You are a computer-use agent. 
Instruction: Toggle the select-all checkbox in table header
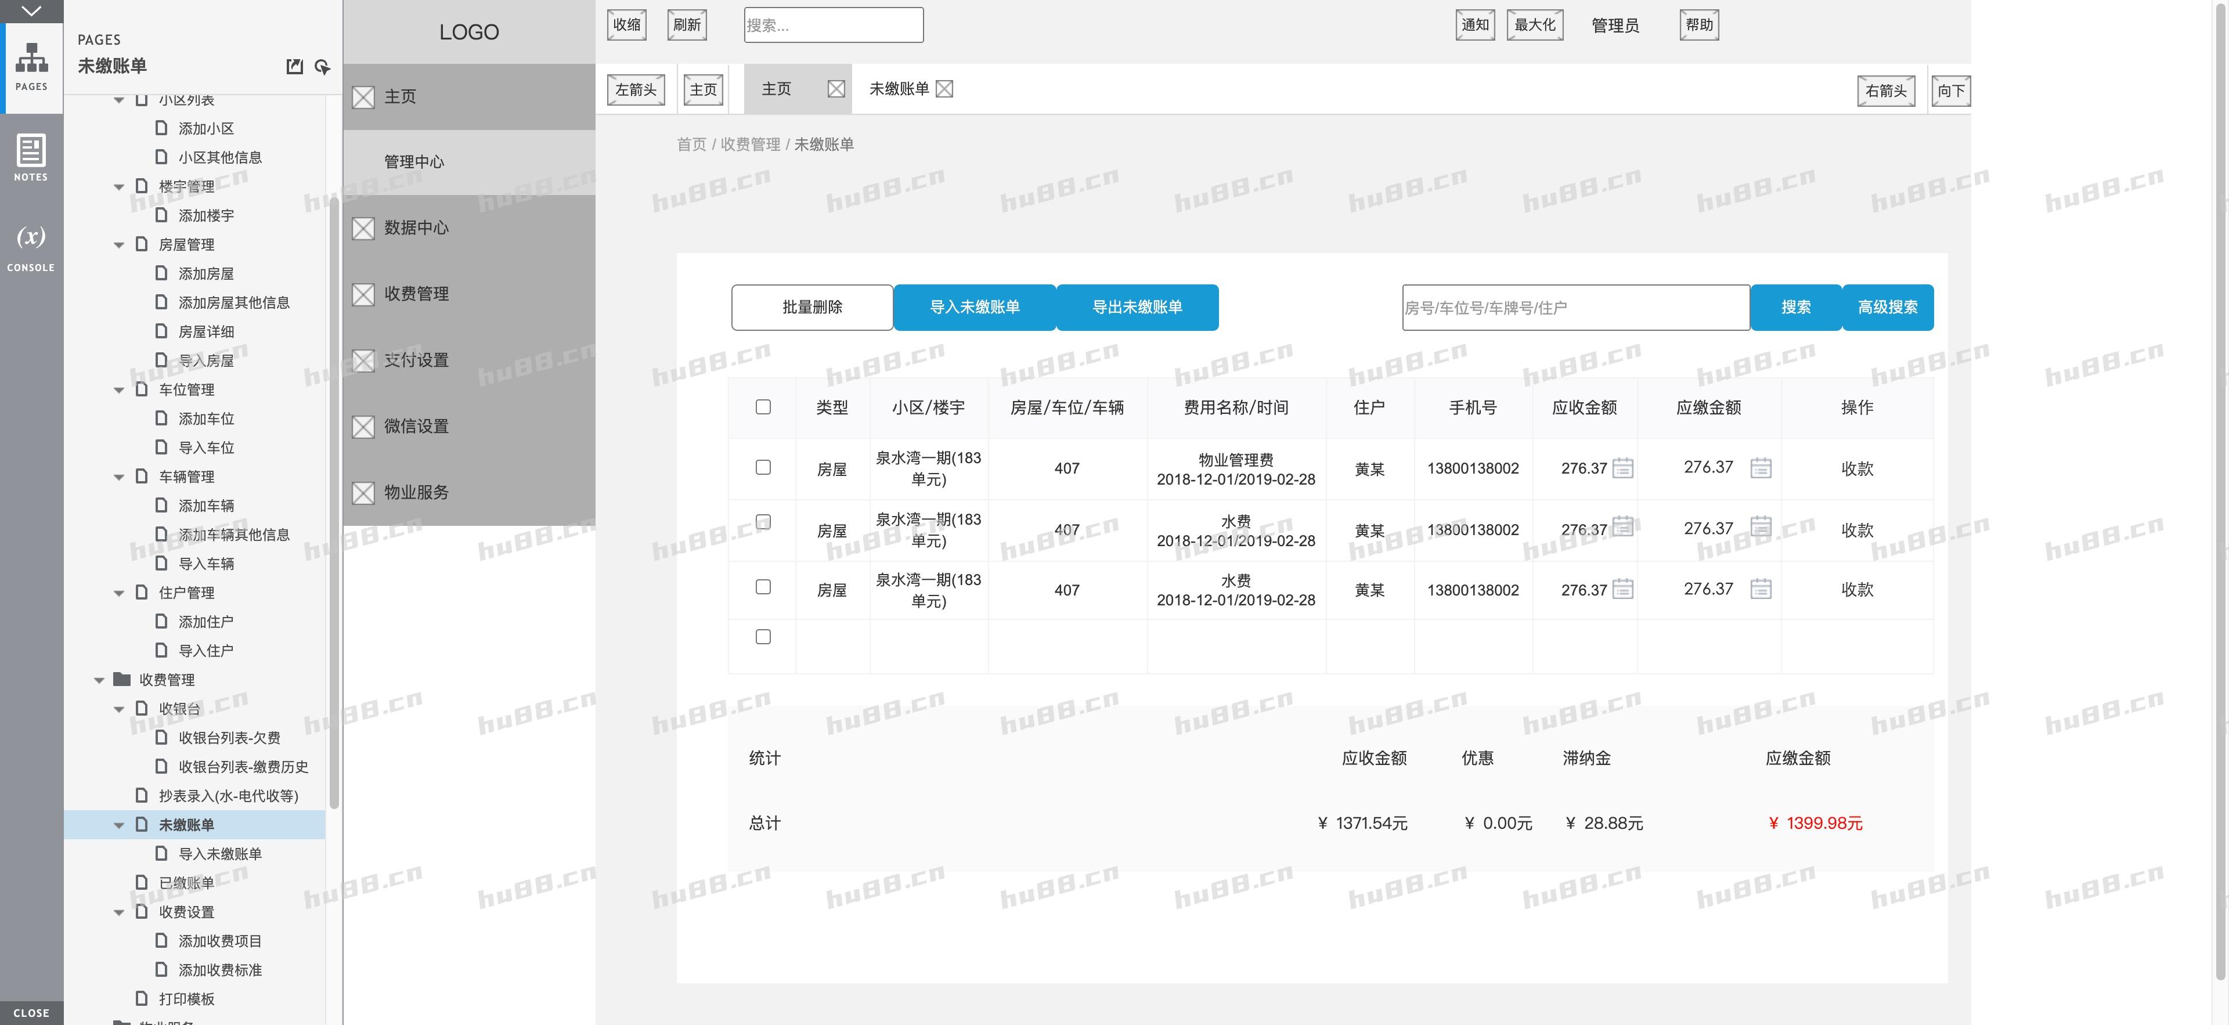point(762,406)
